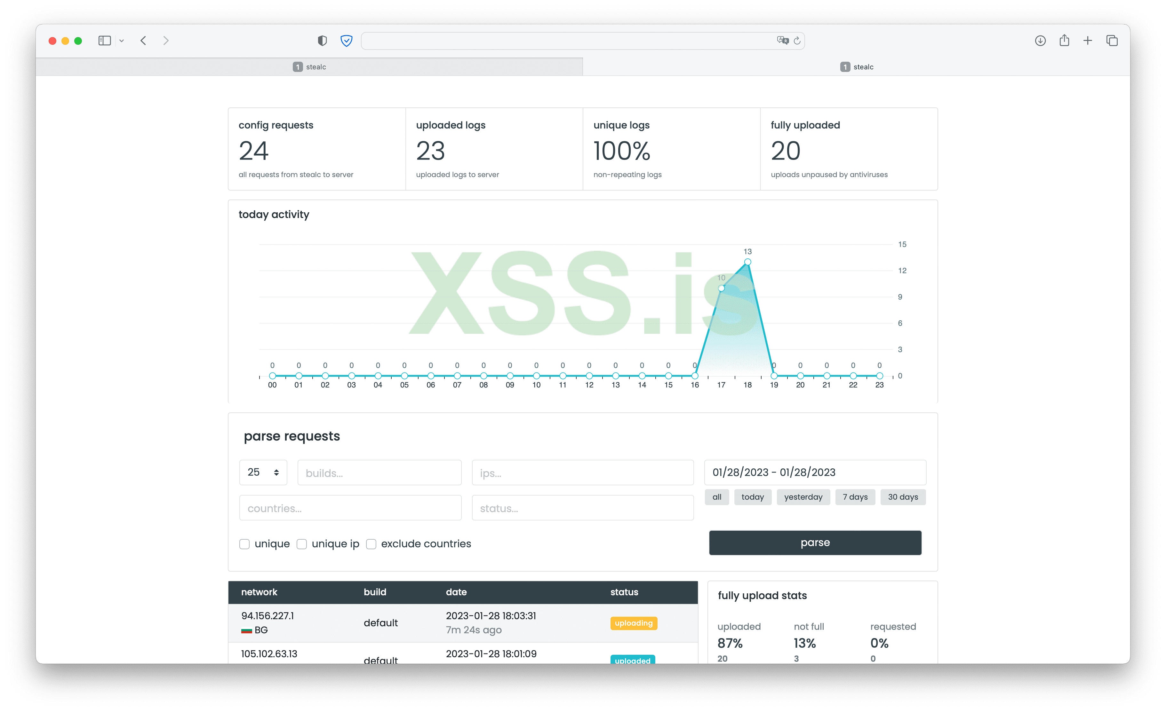Open the downloads icon
1166x711 pixels.
pos(1040,41)
